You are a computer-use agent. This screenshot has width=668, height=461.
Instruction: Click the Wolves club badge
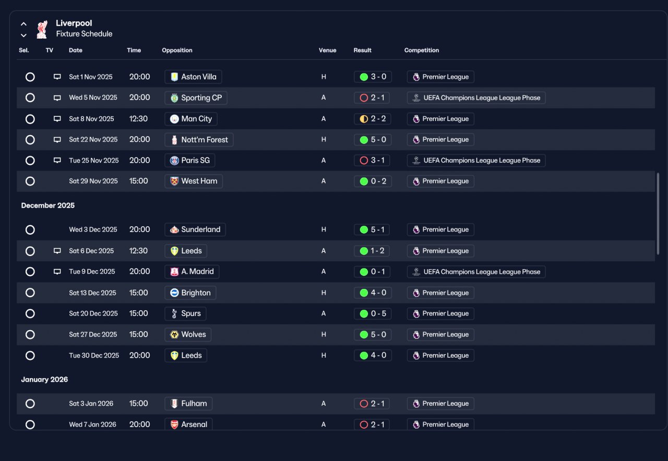coord(174,335)
